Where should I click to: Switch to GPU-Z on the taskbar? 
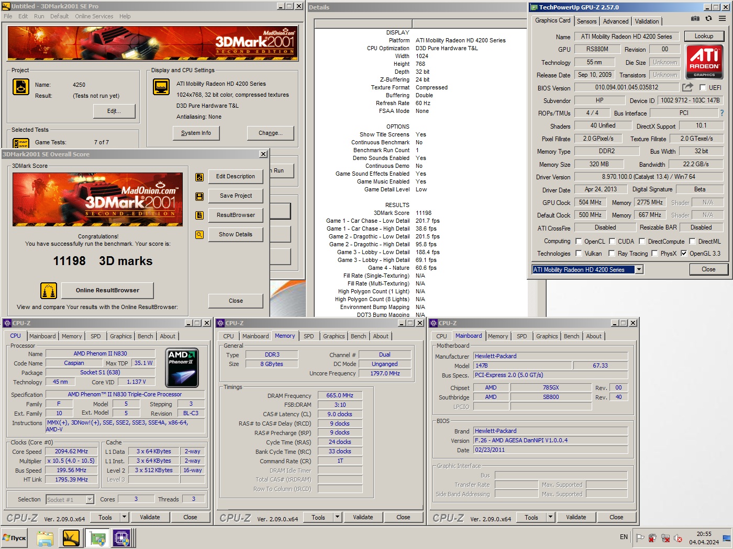tap(97, 538)
